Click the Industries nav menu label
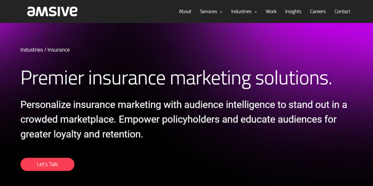 (x=241, y=12)
